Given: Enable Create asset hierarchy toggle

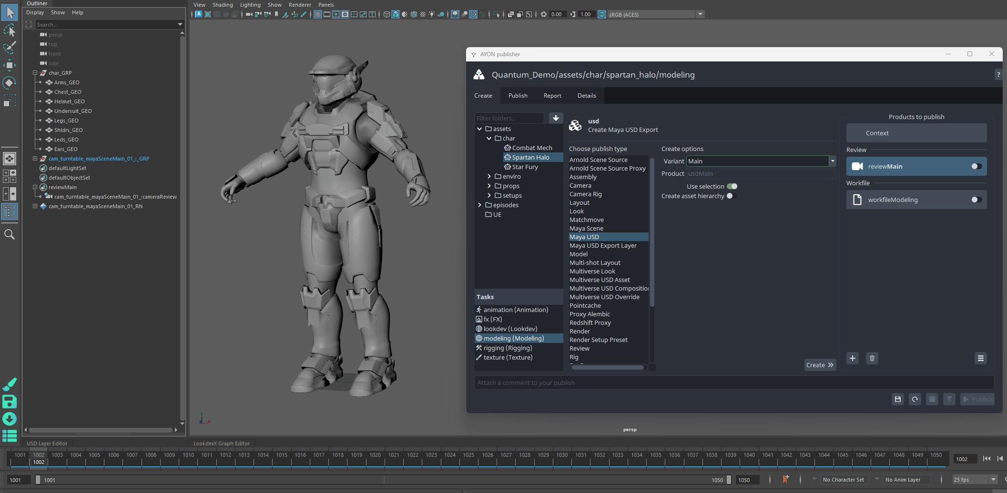Looking at the screenshot, I should pos(732,196).
